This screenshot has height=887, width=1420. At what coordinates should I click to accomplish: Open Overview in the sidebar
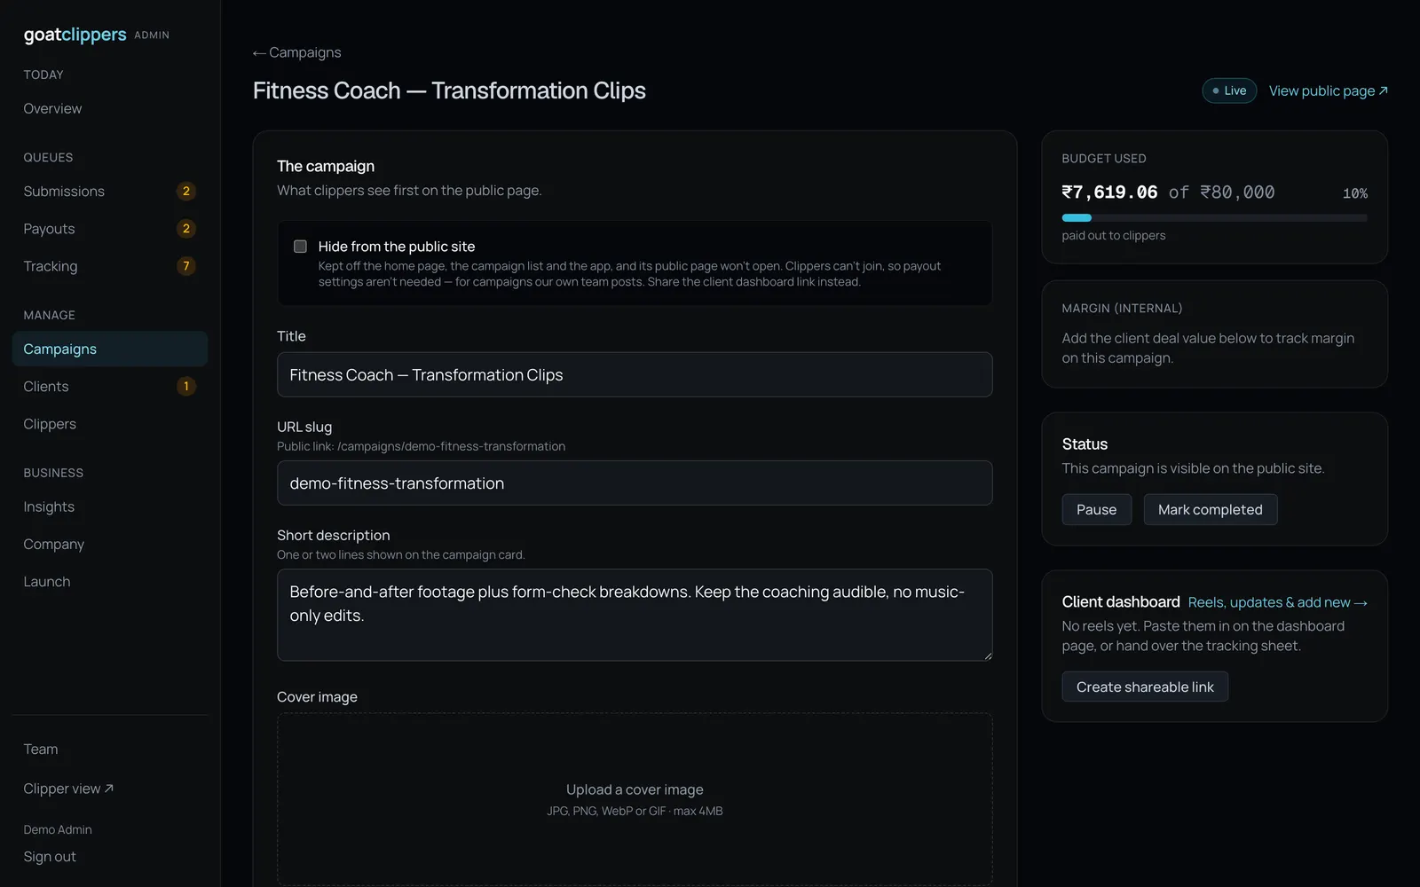110,108
